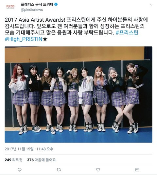Expand the tweet options chevron menu
This screenshot has height=175, width=157.
click(151, 5)
